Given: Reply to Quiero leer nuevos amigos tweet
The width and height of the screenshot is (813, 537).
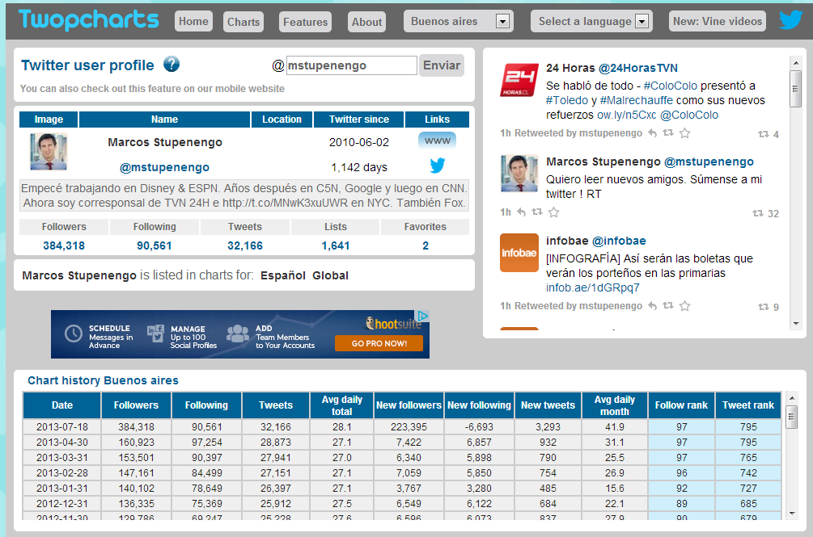Looking at the screenshot, I should point(522,212).
